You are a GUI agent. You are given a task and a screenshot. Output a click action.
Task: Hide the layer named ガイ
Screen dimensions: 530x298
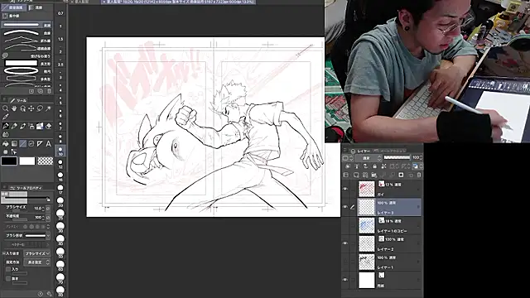(345, 189)
